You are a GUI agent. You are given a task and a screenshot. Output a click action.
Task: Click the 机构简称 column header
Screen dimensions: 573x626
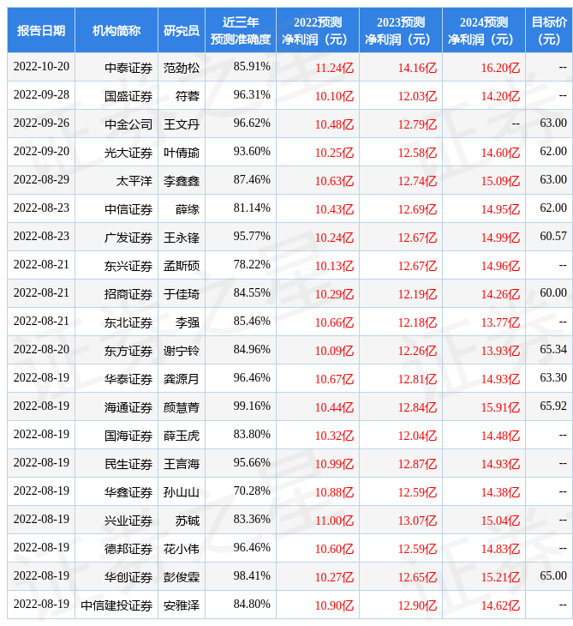point(116,30)
